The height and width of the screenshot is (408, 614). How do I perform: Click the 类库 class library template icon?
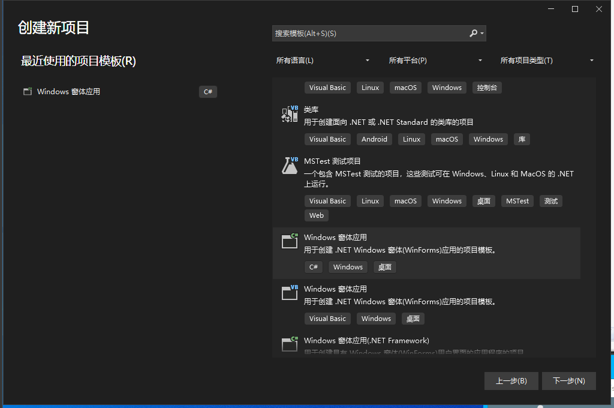[x=289, y=113]
